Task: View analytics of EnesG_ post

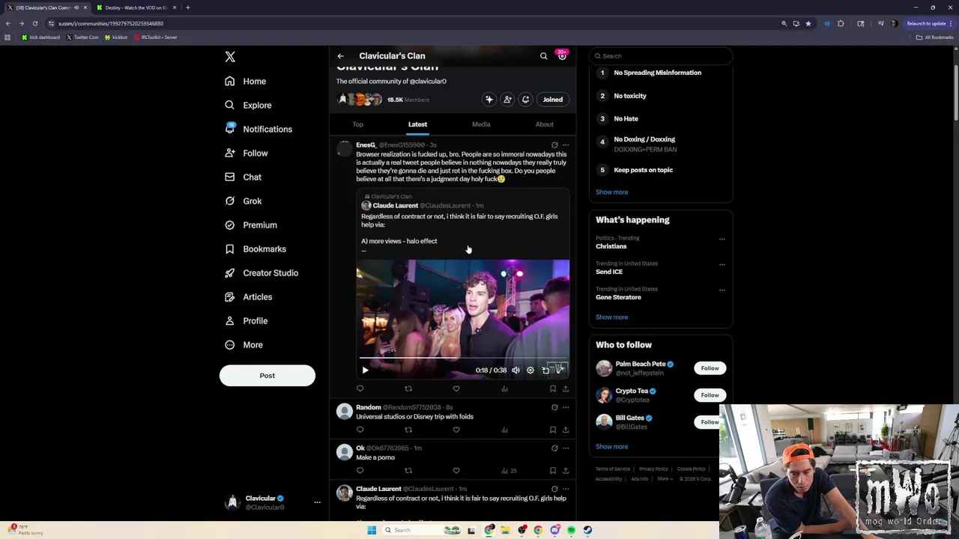Action: coord(504,389)
